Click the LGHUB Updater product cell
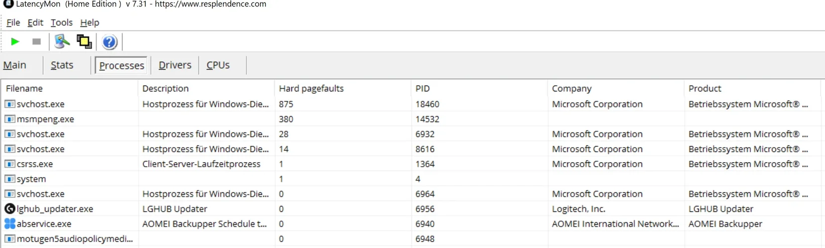 (x=721, y=209)
